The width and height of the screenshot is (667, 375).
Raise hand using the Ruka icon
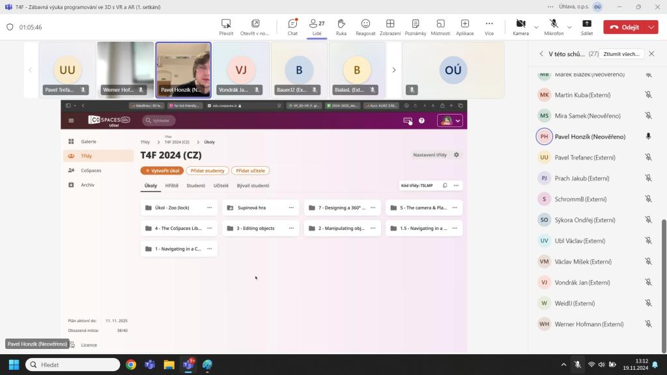click(x=341, y=27)
